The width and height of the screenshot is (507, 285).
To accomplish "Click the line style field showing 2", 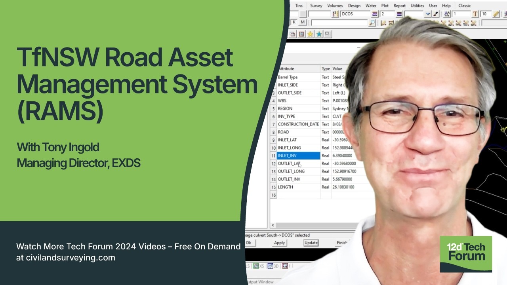I will tap(387, 14).
